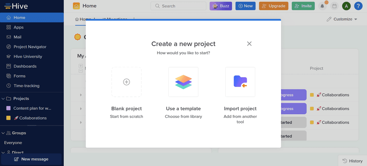This screenshot has height=166, width=367.
Task: Click the Upgrade button
Action: [273, 6]
